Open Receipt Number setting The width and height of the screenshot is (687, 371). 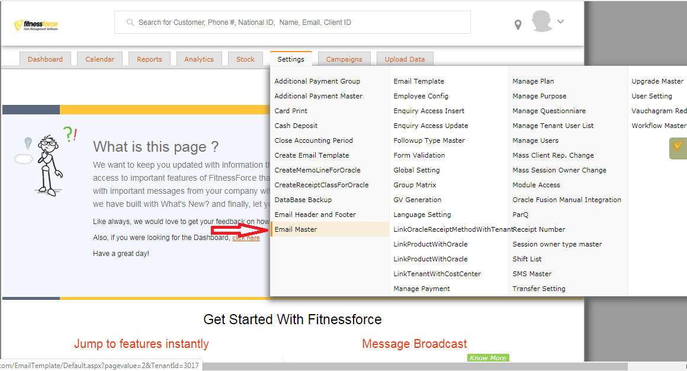(x=539, y=229)
